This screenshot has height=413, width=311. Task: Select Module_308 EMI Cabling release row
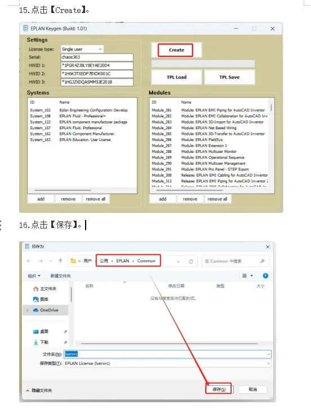210,175
